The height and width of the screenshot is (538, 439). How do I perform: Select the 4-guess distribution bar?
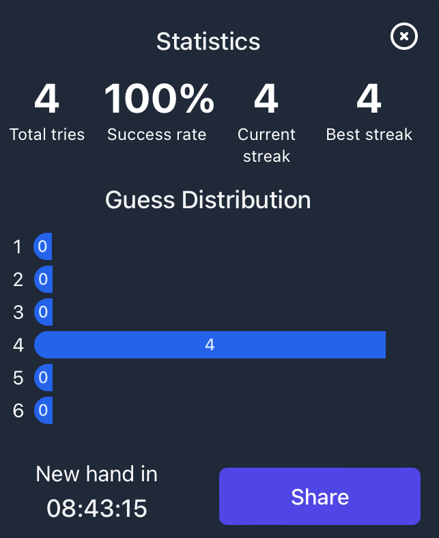210,345
